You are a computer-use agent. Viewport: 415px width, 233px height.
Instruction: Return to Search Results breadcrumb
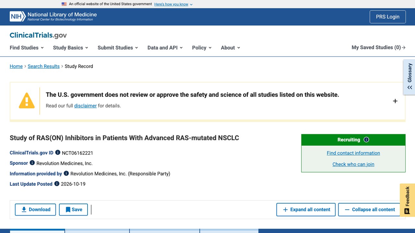pos(44,66)
